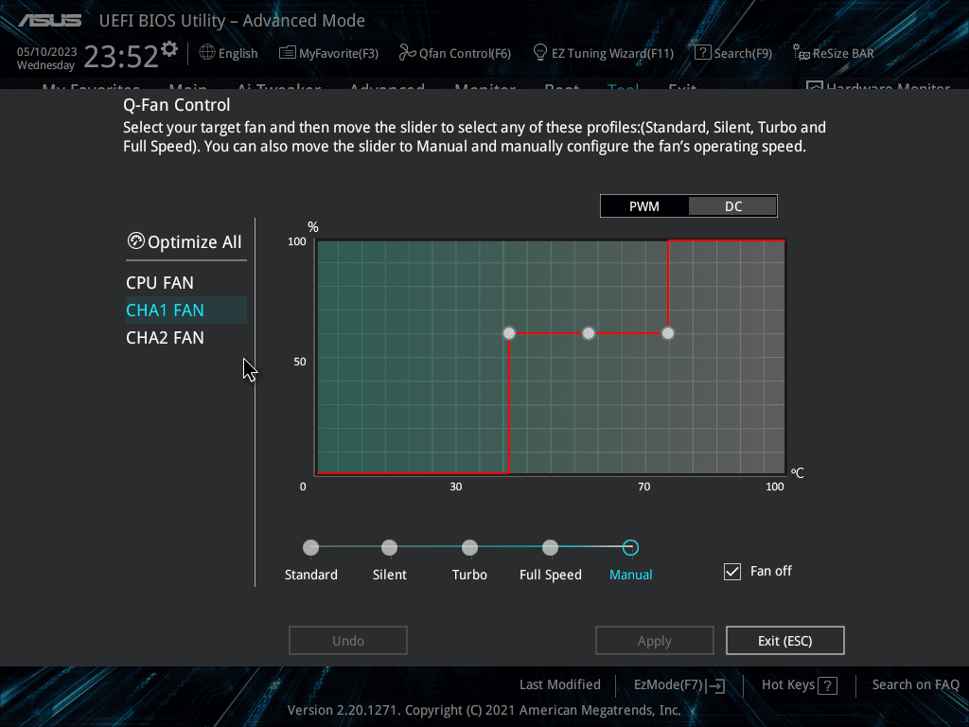The width and height of the screenshot is (969, 727).
Task: Click the Manual profile label
Action: pos(630,575)
